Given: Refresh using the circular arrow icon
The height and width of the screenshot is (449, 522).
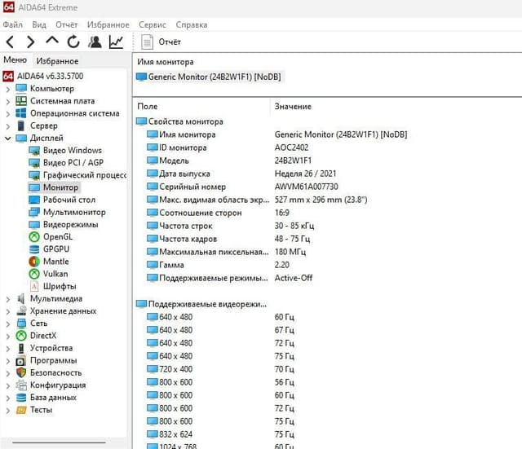Looking at the screenshot, I should coord(73,42).
